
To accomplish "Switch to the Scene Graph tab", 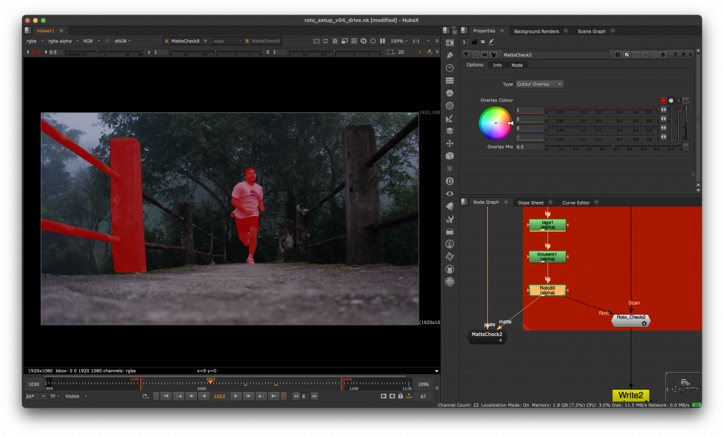I will [591, 31].
